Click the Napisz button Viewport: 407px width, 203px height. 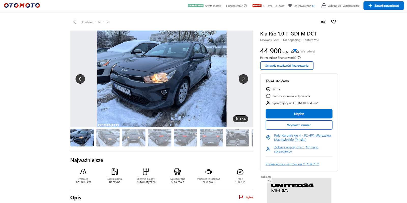299,114
